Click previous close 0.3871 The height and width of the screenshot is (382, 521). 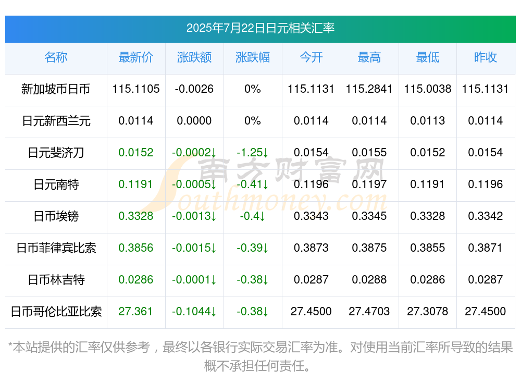[x=485, y=248]
